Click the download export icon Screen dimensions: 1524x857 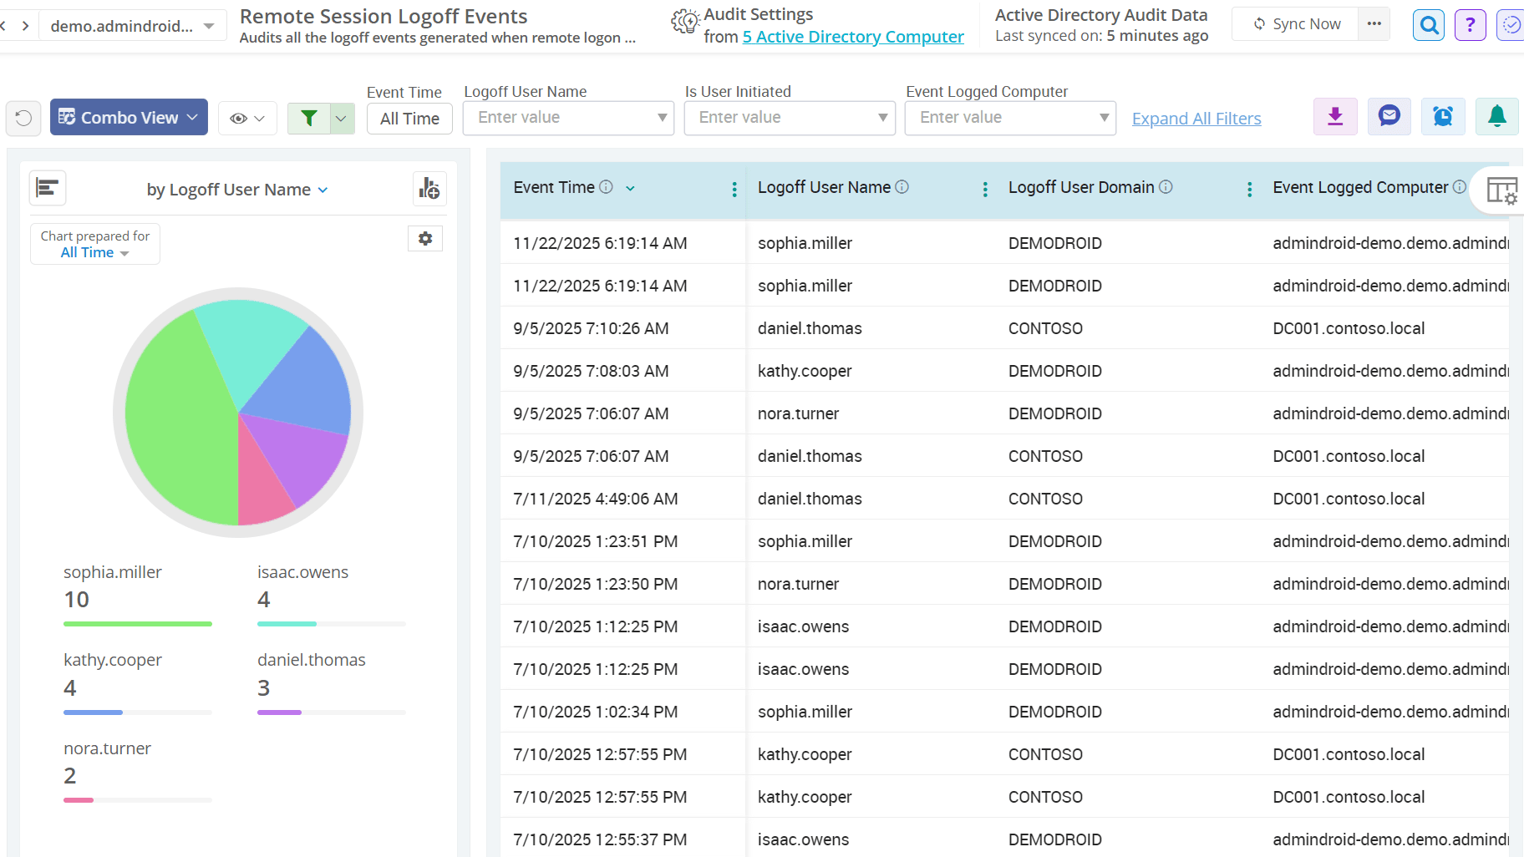tap(1335, 117)
